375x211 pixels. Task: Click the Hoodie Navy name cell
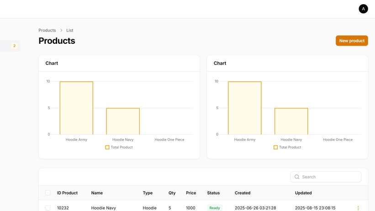(x=104, y=208)
